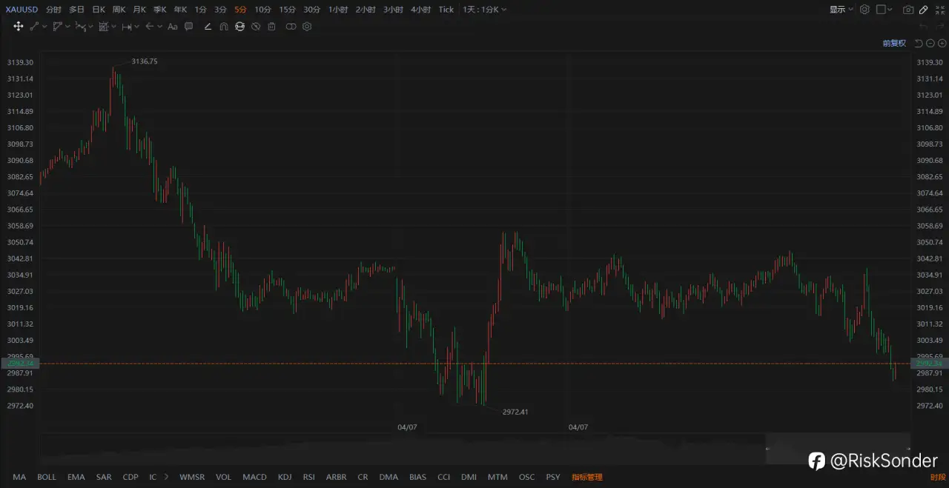
Task: Open 指标管理 indicator management
Action: (x=587, y=477)
